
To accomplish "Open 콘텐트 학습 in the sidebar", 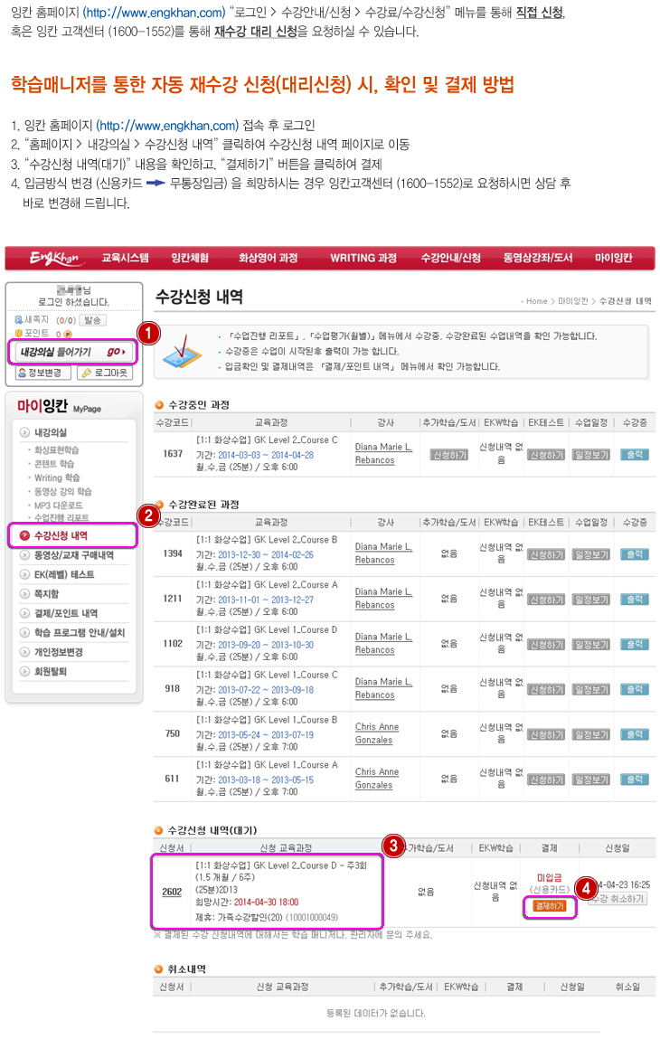I will coord(54,464).
